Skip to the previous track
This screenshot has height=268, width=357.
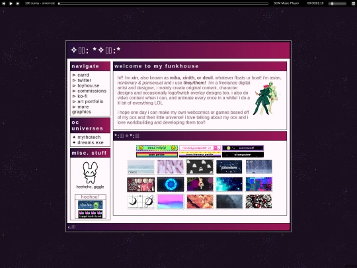(x=3, y=3)
